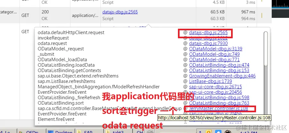The image size is (289, 133).
Task: Click ManagedObject._bindAggregation.fModelRefreshHandler frame
Action: [99, 87]
